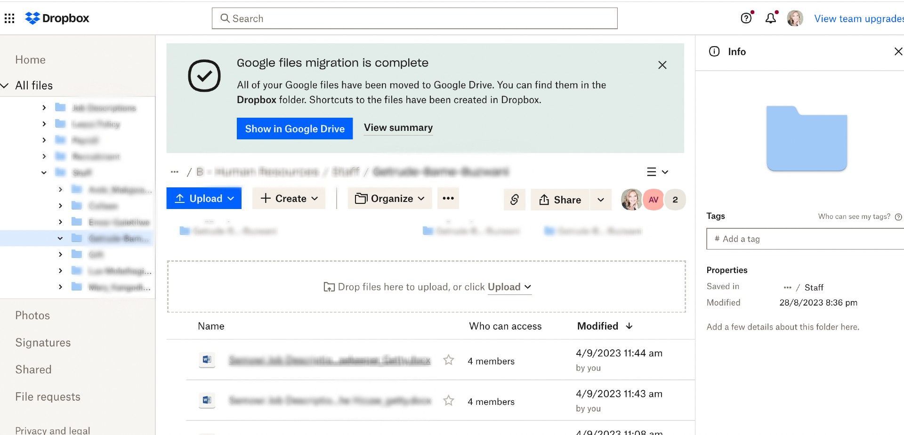Viewport: 904px width, 435px height.
Task: Click the View team upgrades link
Action: click(x=859, y=18)
